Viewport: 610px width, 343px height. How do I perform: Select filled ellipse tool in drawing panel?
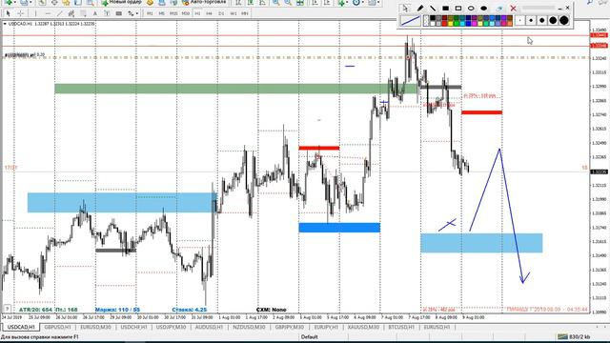pos(483,8)
